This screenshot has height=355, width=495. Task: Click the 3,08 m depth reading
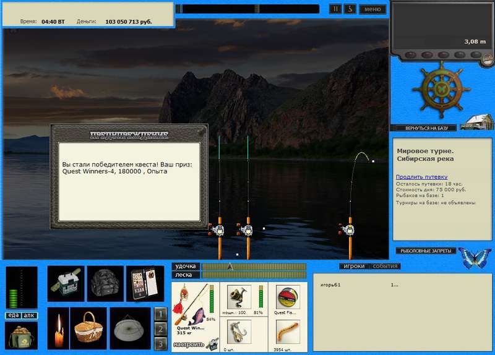[475, 41]
